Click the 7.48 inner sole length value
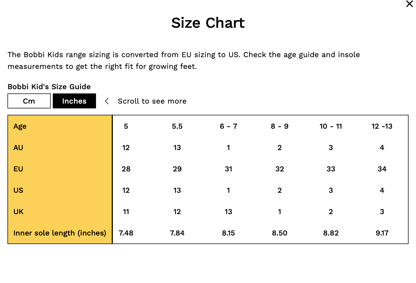This screenshot has width=416, height=283. click(x=126, y=233)
